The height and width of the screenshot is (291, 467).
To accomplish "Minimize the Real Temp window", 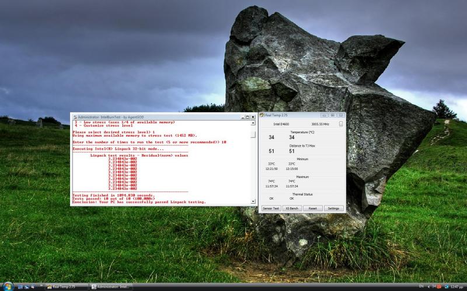I will click(325, 115).
